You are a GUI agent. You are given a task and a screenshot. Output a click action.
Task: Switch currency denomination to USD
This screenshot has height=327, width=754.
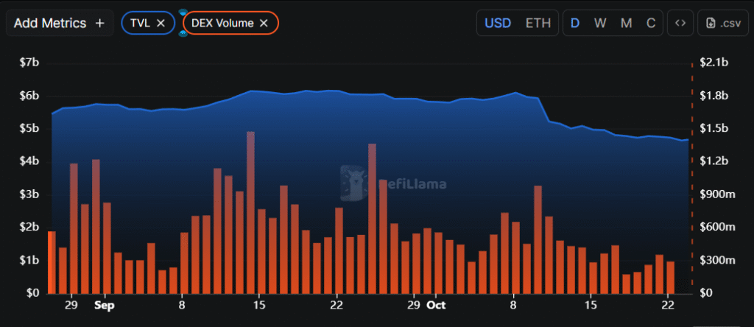click(x=498, y=23)
